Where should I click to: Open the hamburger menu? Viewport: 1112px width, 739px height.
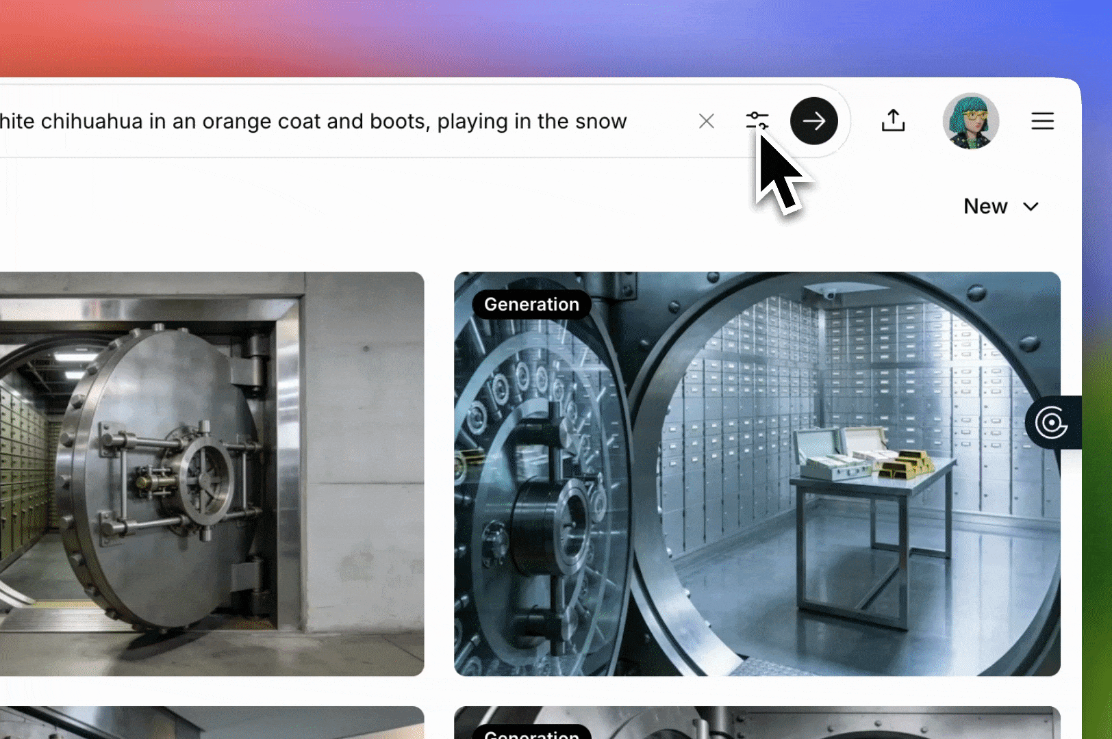coord(1042,121)
